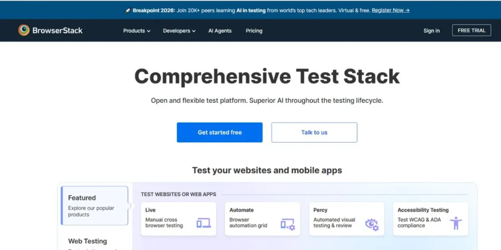
Task: Expand the Products dropdown menu
Action: (137, 31)
